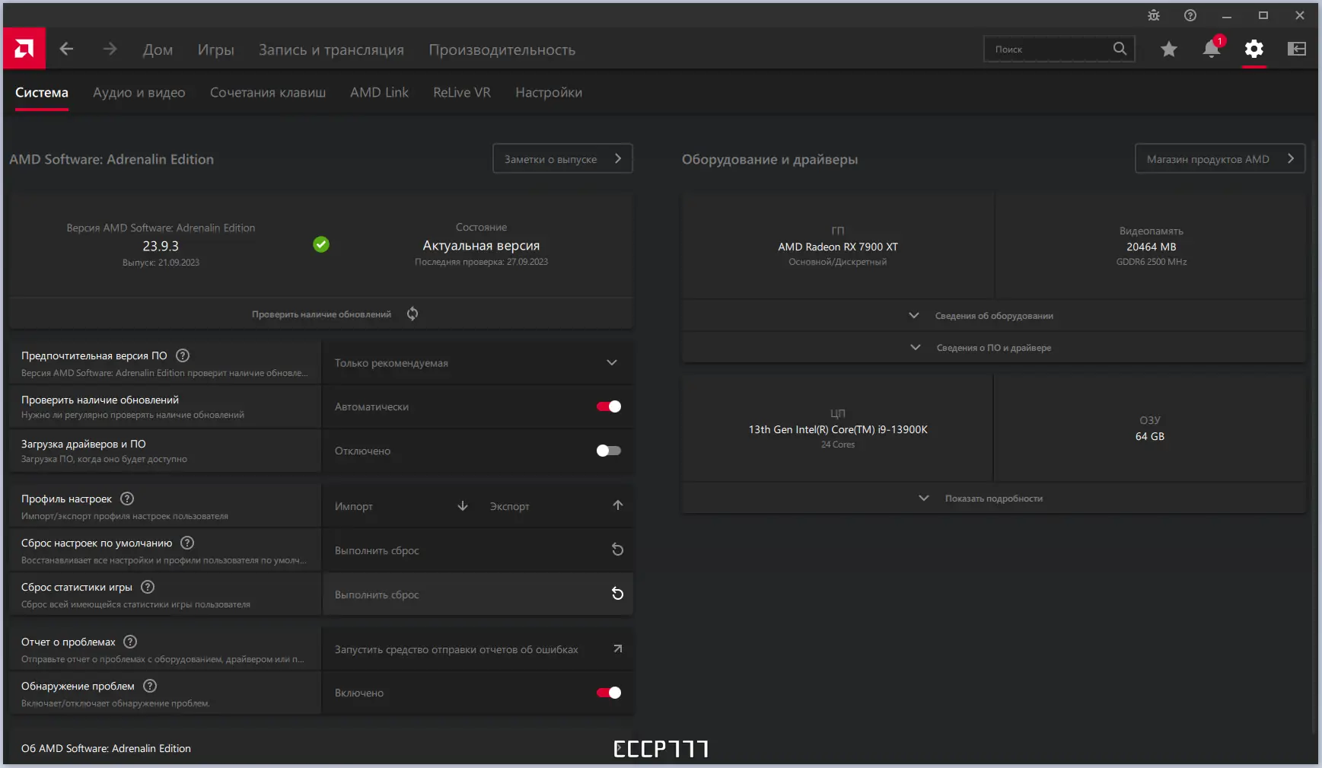1322x768 pixels.
Task: Click the refresh icon to check updates
Action: click(413, 314)
